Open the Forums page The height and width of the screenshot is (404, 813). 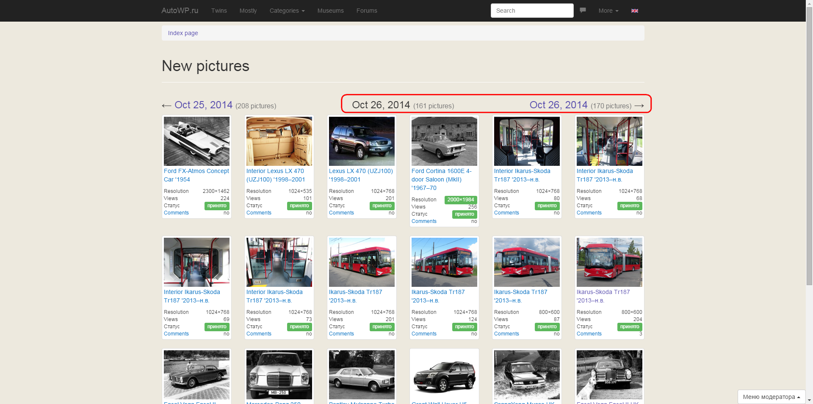367,11
